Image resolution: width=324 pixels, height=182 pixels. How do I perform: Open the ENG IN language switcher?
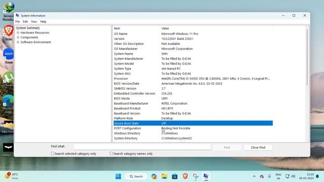pos(278,176)
